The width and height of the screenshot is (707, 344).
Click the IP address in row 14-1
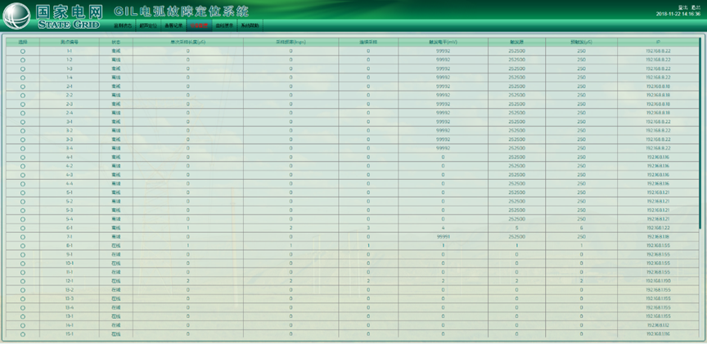click(x=658, y=325)
